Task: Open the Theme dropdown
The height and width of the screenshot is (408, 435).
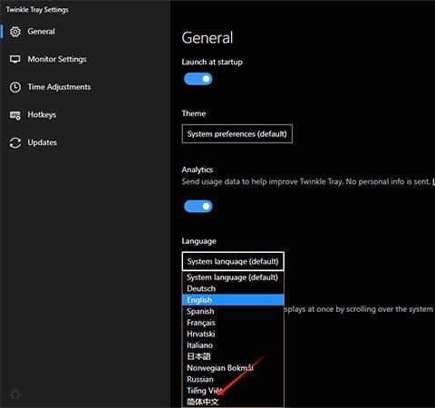Action: [x=237, y=133]
